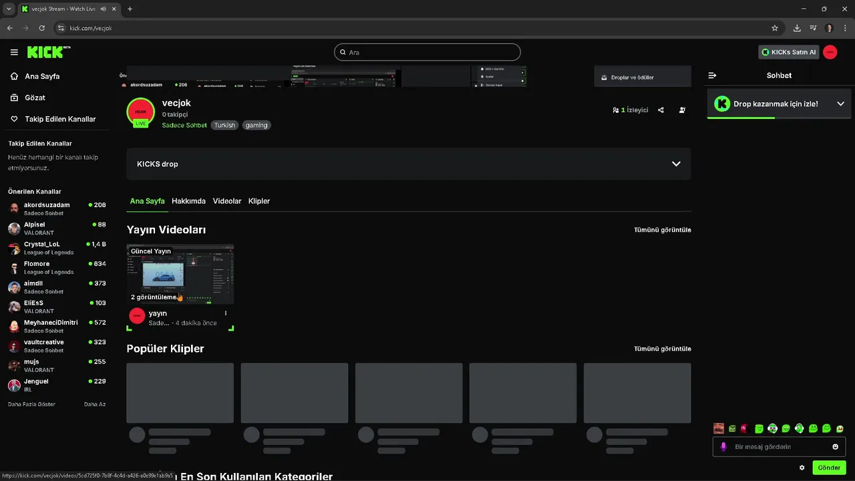Open Chrome three-dot menu

pos(845,28)
